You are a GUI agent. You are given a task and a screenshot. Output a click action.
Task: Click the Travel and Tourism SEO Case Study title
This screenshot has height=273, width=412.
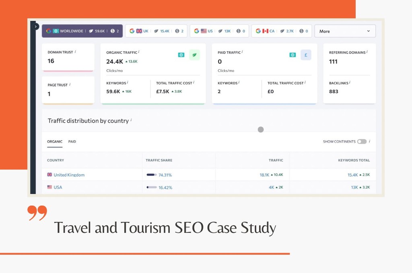165,228
